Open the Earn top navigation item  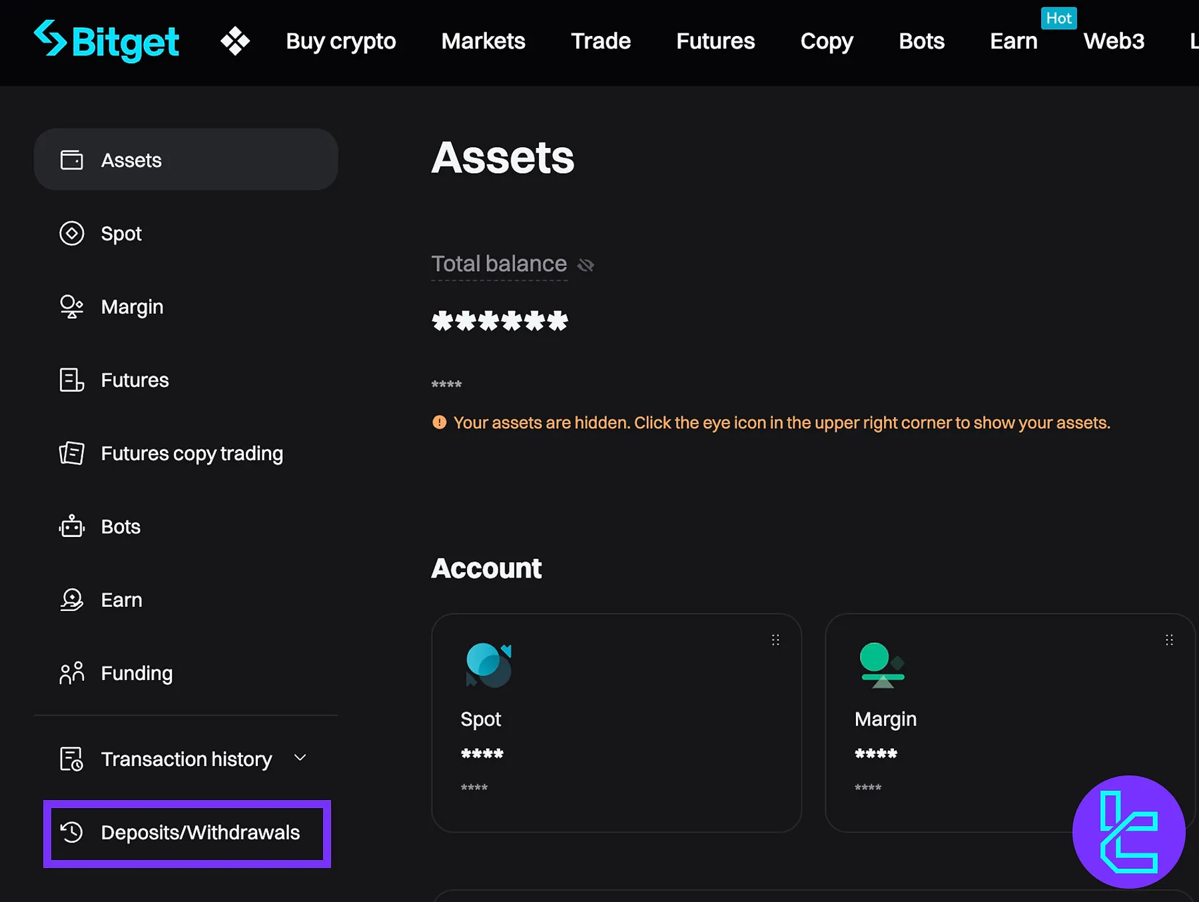1014,41
